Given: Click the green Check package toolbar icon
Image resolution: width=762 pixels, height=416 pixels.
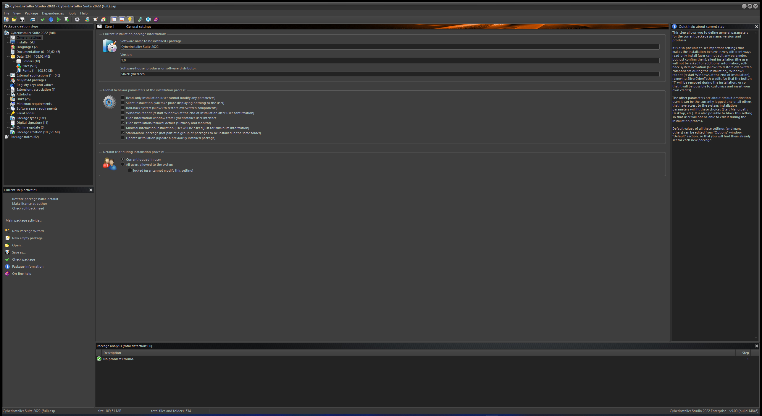Looking at the screenshot, I should click(x=43, y=19).
